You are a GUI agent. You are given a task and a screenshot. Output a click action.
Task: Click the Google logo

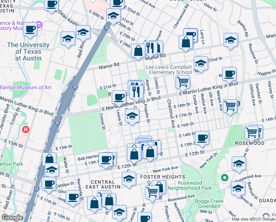tap(12, 218)
